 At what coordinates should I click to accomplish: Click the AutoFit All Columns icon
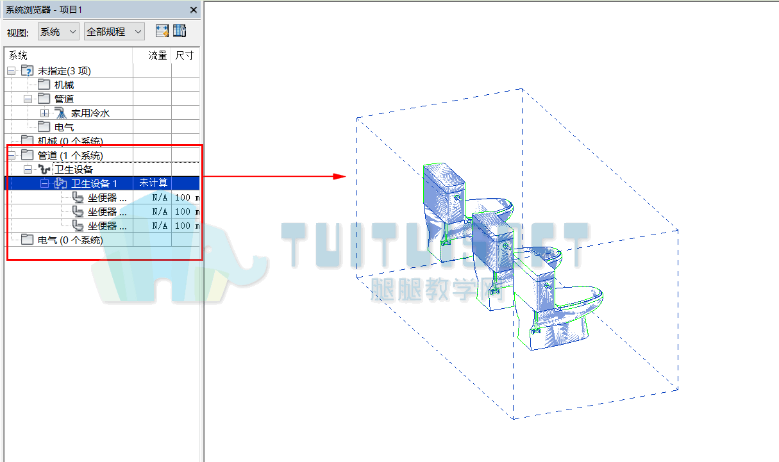(162, 31)
